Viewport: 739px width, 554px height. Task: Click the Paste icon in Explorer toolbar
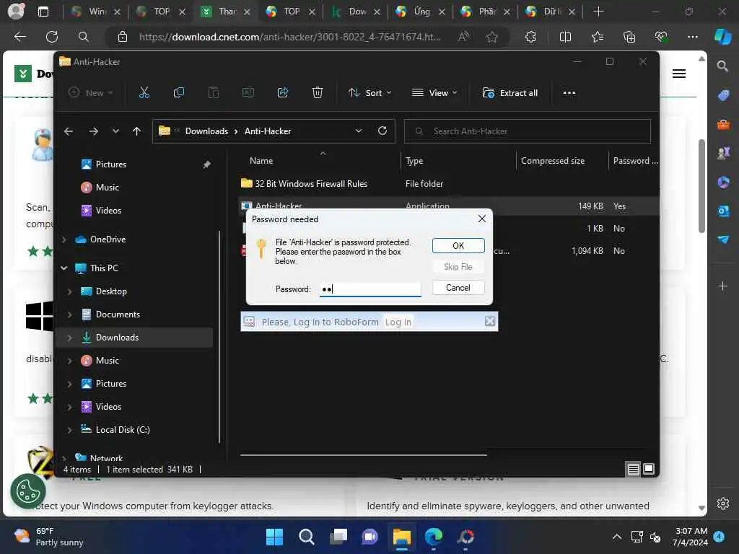click(214, 93)
